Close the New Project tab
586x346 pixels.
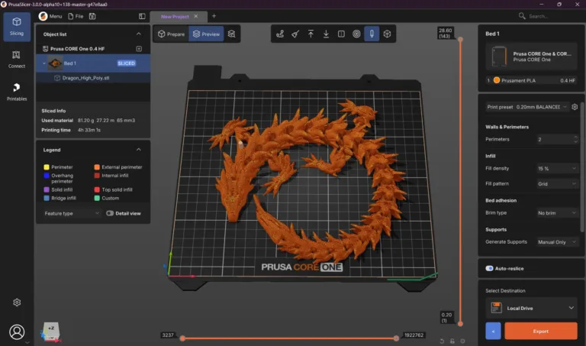(x=196, y=17)
